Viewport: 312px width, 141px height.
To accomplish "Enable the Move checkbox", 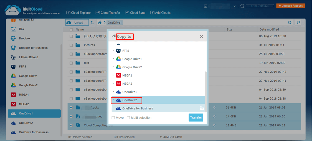I will tap(113, 118).
